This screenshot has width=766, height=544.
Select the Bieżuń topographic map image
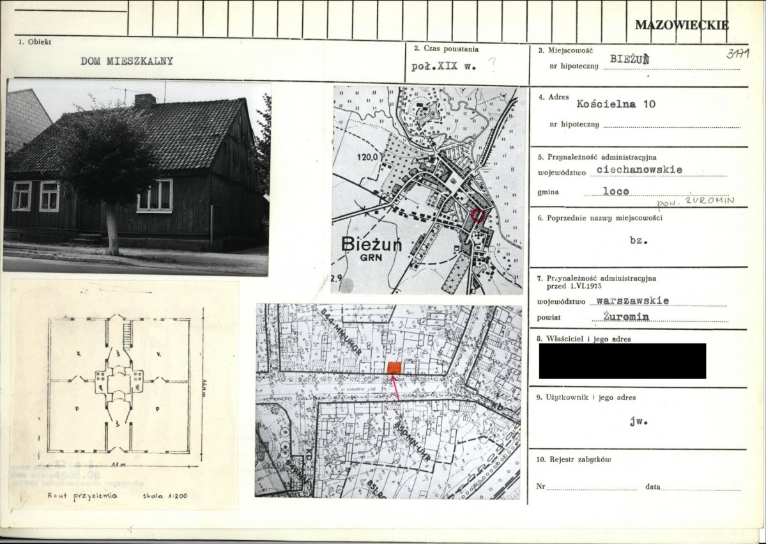[x=428, y=190]
